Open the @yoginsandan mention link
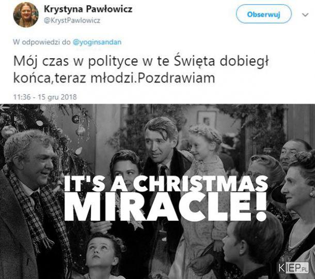This screenshot has width=315, height=279. 97,42
